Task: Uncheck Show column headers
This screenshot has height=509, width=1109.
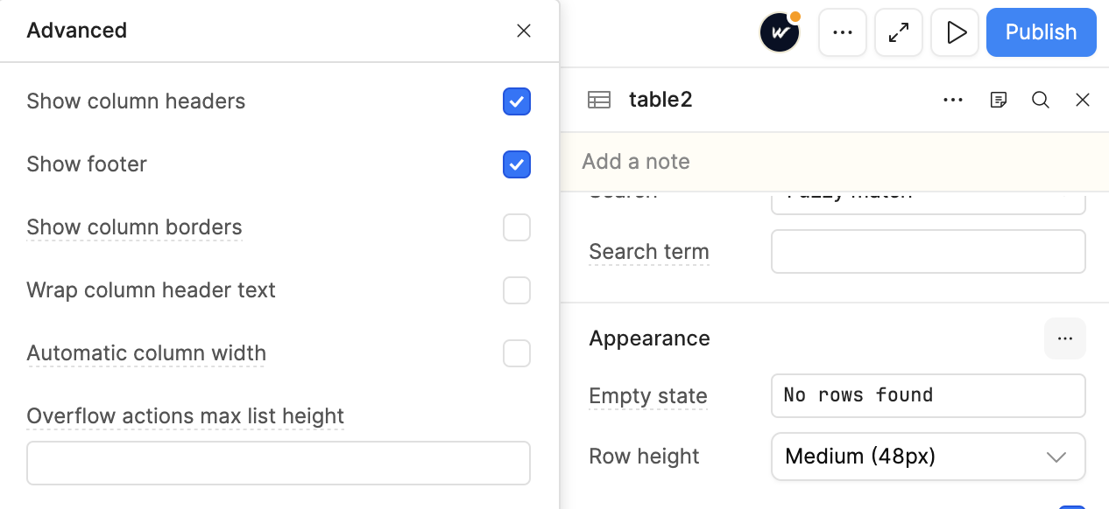Action: (x=517, y=101)
